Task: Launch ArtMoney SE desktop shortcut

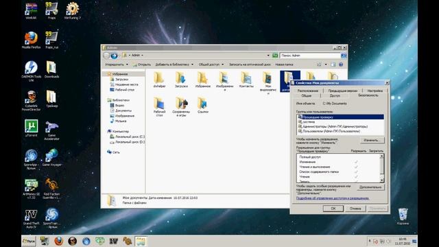Action: (x=31, y=189)
